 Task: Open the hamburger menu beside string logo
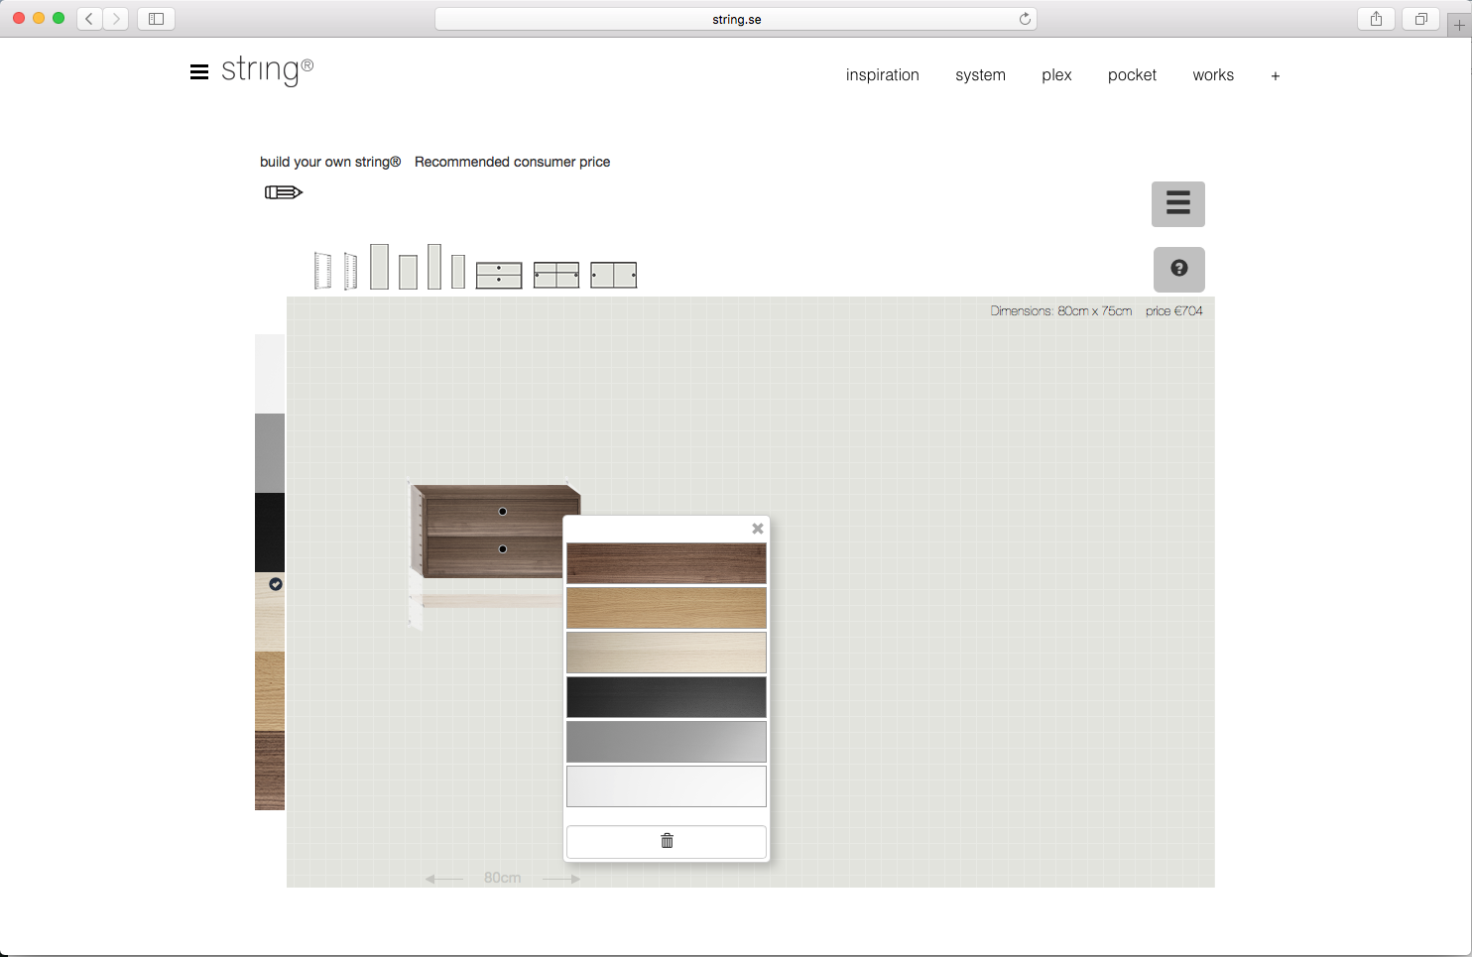(199, 72)
